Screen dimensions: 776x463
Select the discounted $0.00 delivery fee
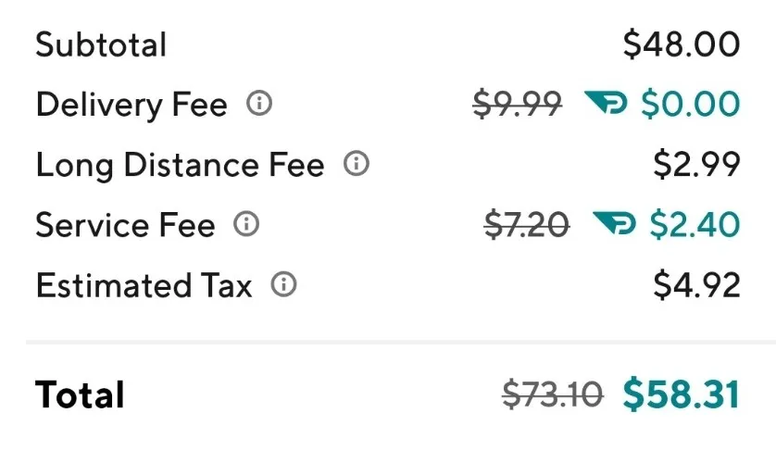[690, 105]
